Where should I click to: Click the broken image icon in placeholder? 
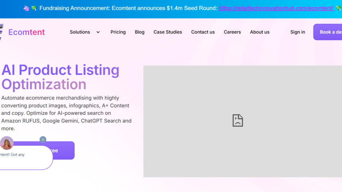(x=238, y=120)
